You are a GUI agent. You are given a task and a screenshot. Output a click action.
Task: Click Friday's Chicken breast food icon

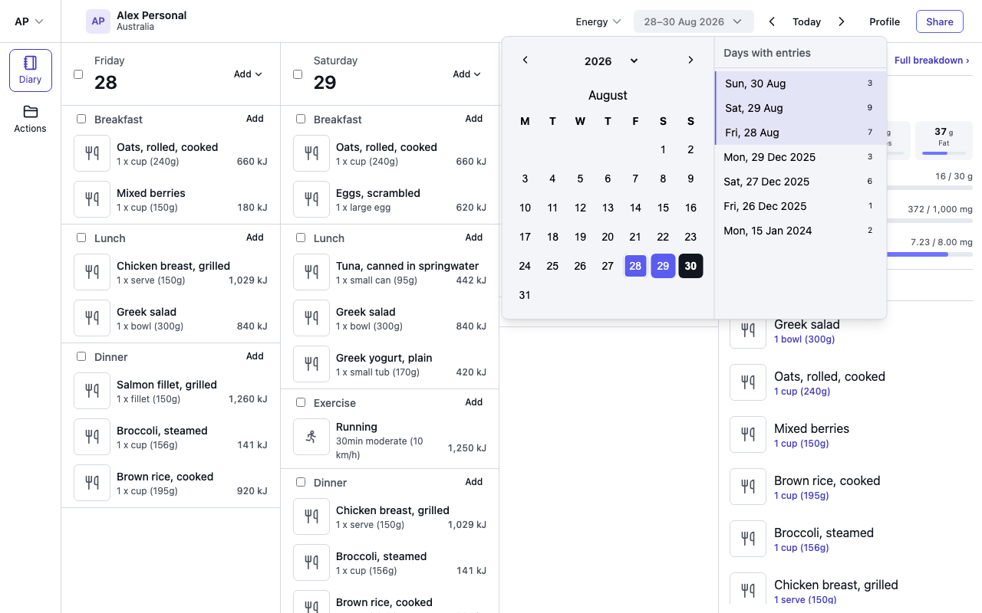point(92,272)
